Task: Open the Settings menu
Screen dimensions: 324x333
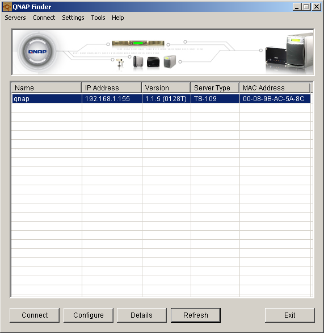Action: click(x=73, y=18)
